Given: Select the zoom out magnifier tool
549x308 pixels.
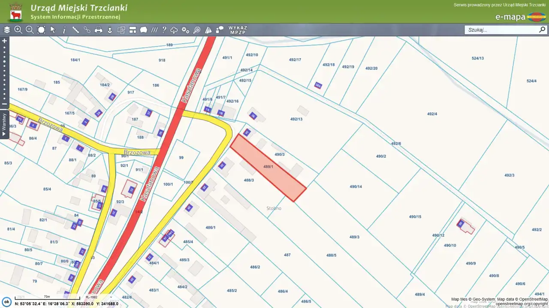Looking at the screenshot, I should click(30, 30).
